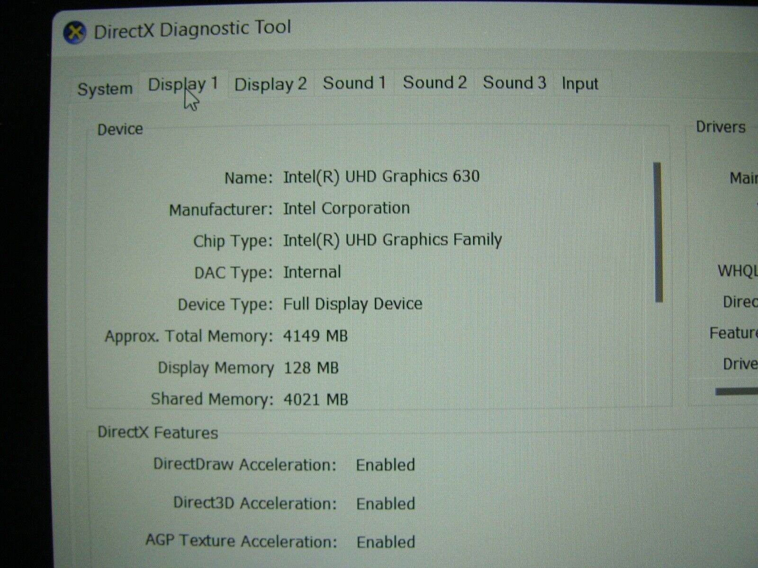This screenshot has width=758, height=568.
Task: Select the Input tab
Action: 580,83
